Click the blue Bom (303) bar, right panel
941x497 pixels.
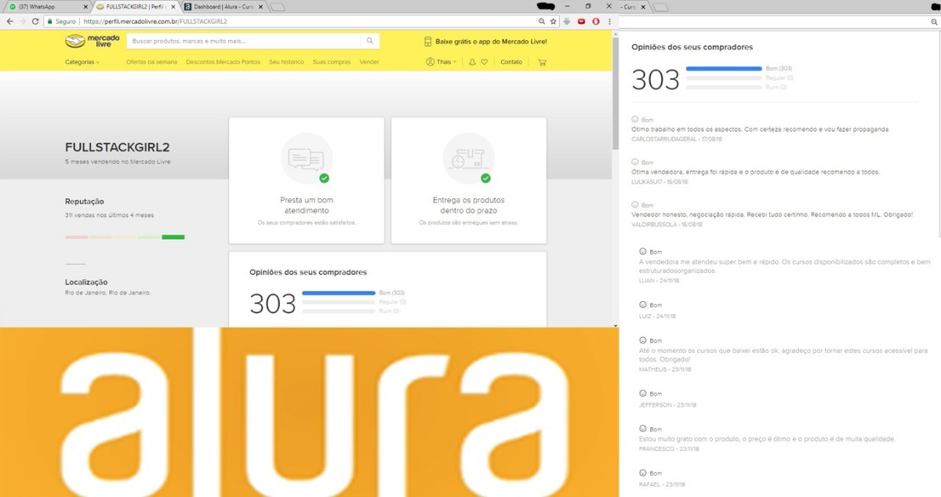click(x=724, y=68)
